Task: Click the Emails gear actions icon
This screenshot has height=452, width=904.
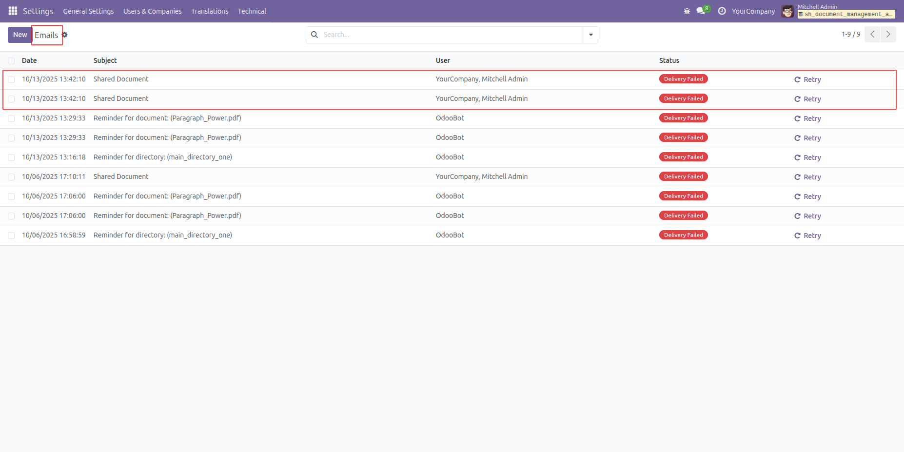Action: (x=65, y=35)
